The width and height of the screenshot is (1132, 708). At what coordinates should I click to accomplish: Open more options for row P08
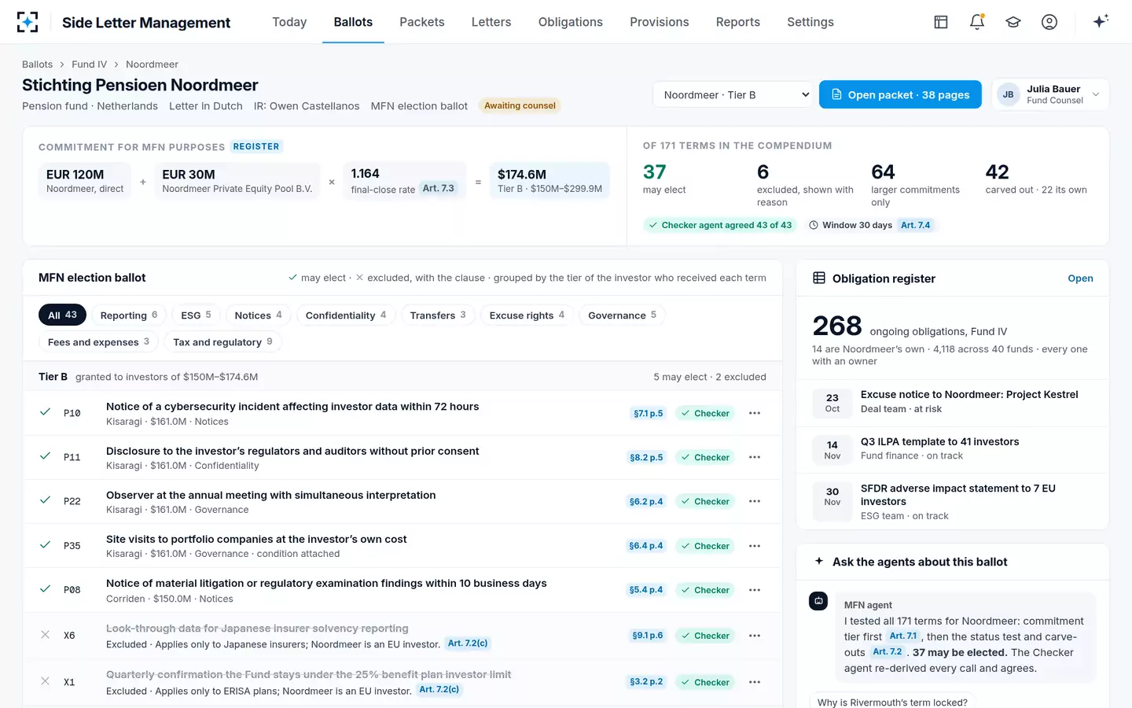(755, 590)
